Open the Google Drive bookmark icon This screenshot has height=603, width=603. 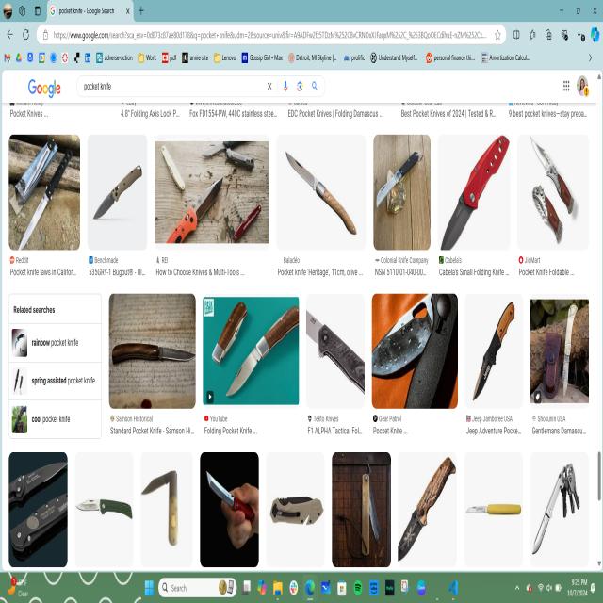click(19, 57)
